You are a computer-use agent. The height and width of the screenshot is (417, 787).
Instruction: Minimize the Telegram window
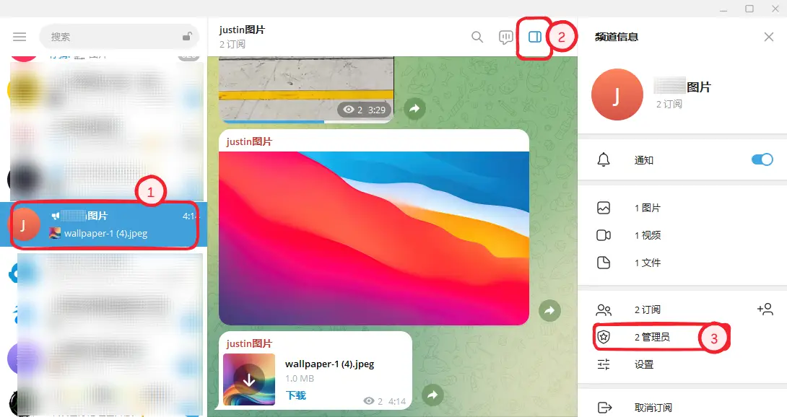pyautogui.click(x=723, y=9)
